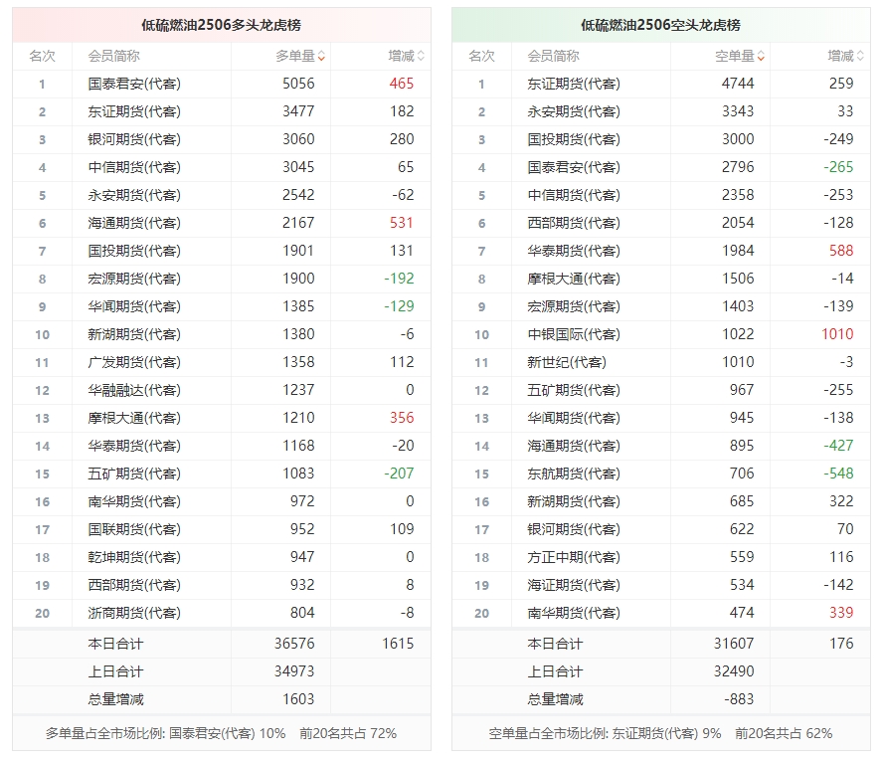Click 华闻期货(代客) in long table rank 9
Screen dimensions: 883x759
click(134, 306)
